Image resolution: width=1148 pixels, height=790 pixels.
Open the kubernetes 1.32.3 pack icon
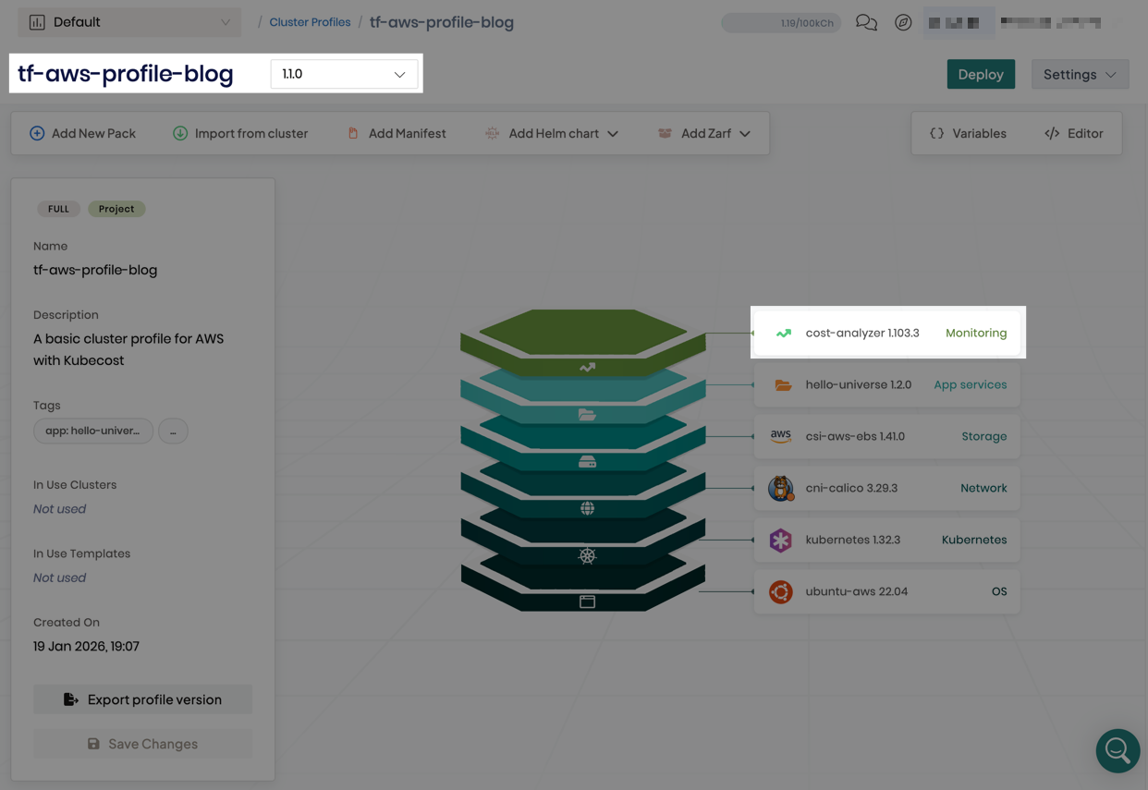point(781,540)
